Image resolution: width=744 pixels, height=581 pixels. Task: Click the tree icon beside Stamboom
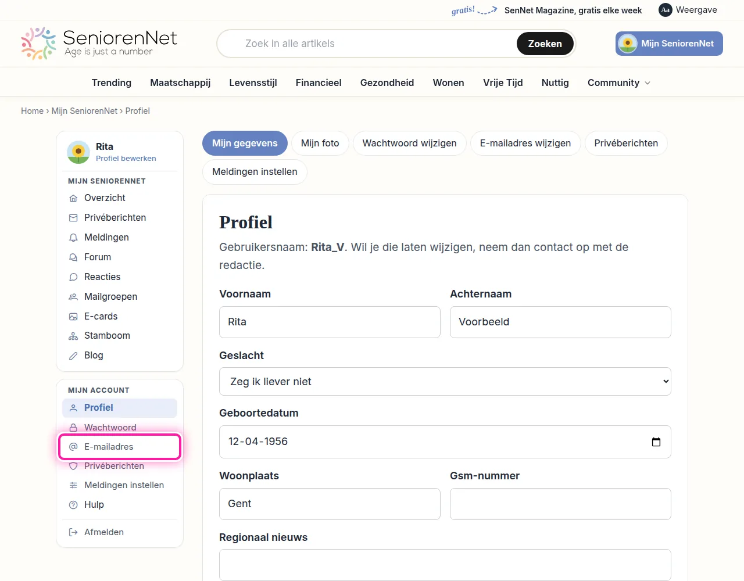tap(73, 336)
